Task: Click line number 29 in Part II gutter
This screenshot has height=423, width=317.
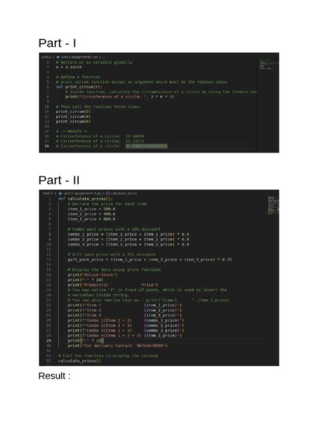Action: pyautogui.click(x=49, y=341)
